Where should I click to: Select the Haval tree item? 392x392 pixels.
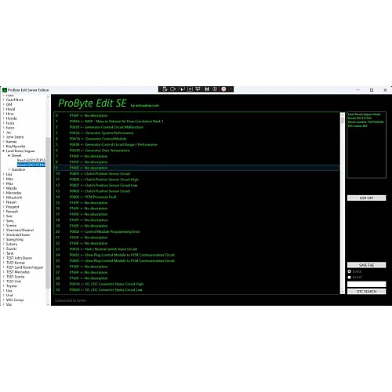pyautogui.click(x=10, y=109)
